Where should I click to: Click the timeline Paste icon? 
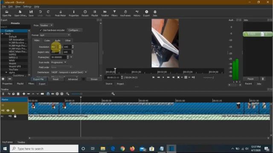(x=18, y=94)
